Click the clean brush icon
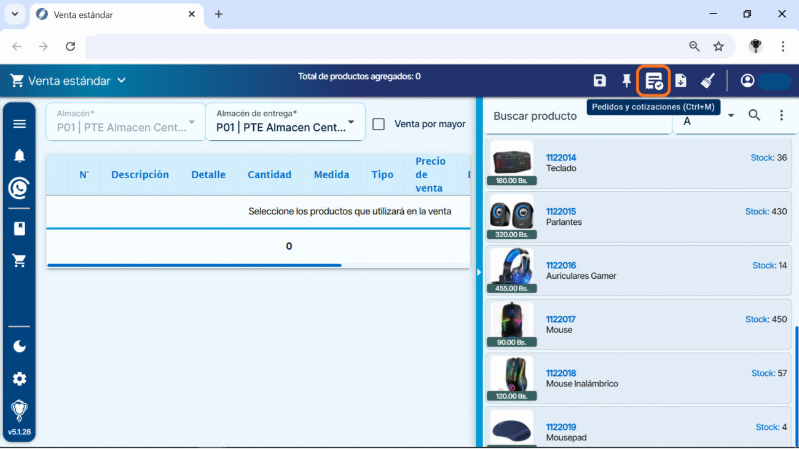Viewport: 799px width, 449px height. pyautogui.click(x=707, y=80)
